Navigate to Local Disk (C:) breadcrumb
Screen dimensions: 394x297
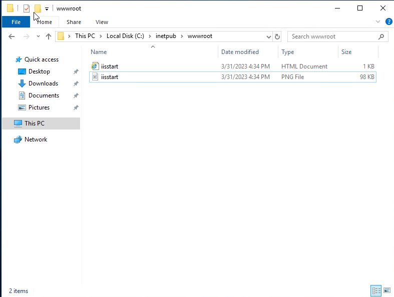click(125, 36)
